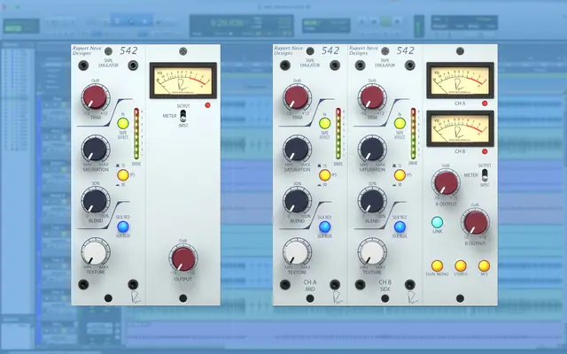This screenshot has height=354, width=567.
Task: Toggle the CH B Side 15/30 IPS button
Action: click(400, 175)
